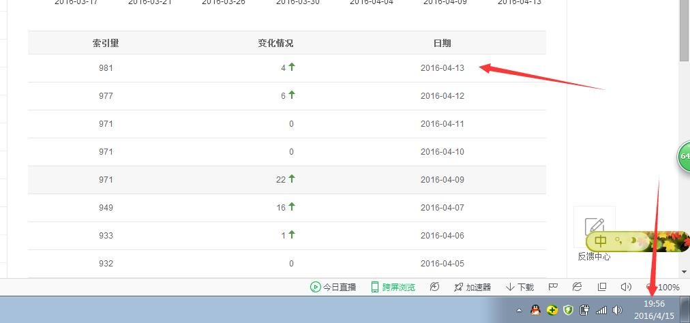Click the circular clock-plus icon in status bar
Image resolution: width=690 pixels, height=323 pixels.
pos(434,288)
